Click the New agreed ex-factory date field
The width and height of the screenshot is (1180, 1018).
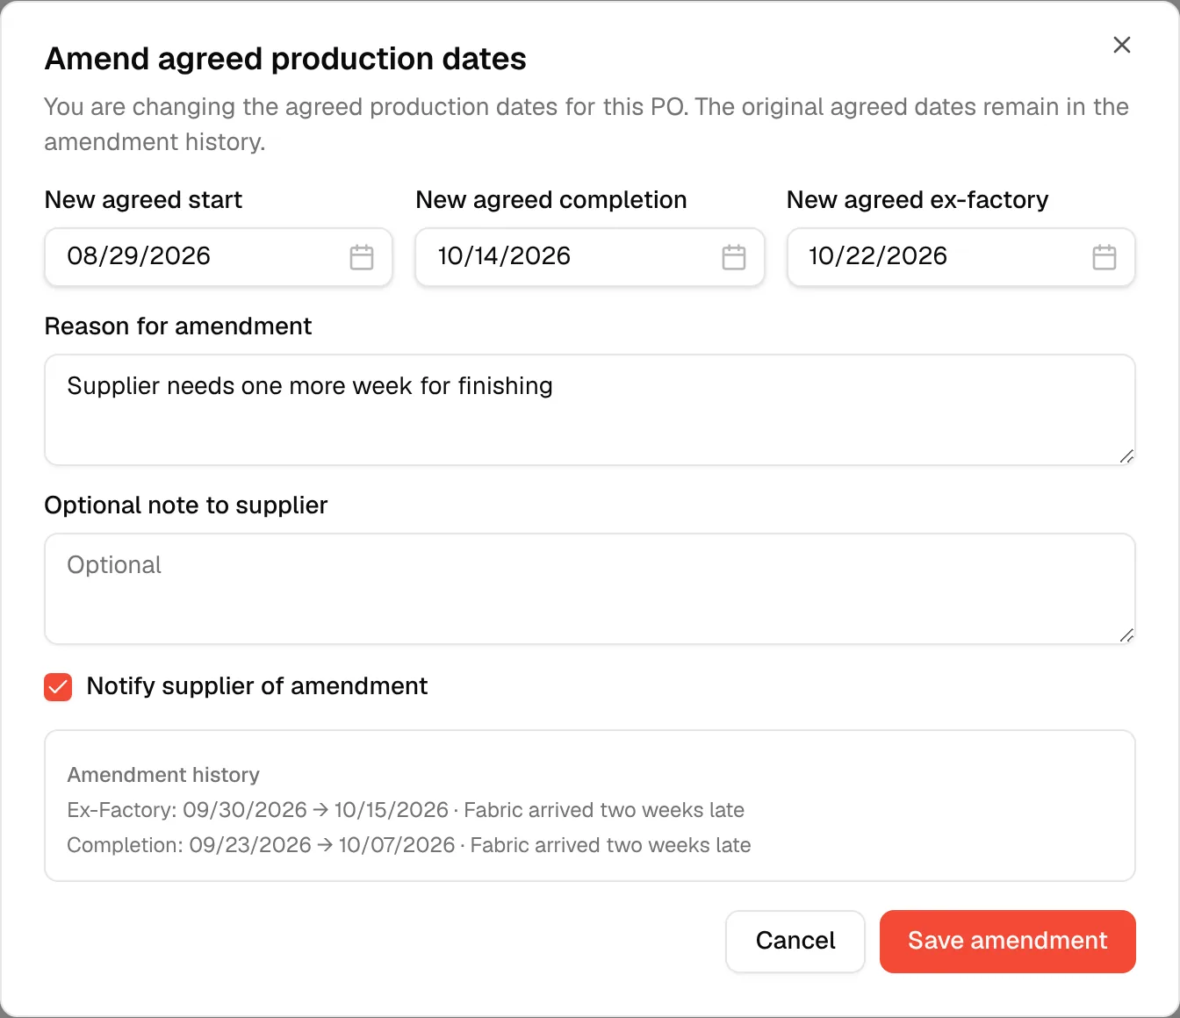click(961, 257)
